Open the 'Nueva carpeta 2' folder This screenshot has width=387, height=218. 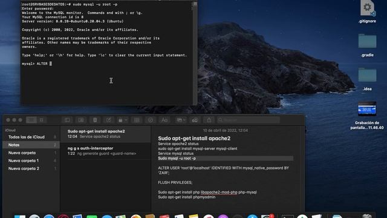[31, 168]
